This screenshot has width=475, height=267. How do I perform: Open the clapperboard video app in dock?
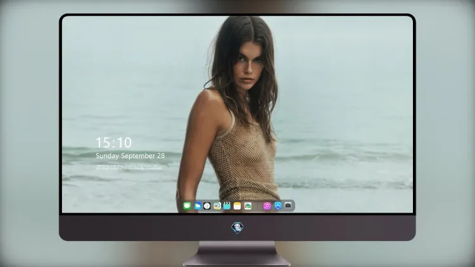pos(227,206)
